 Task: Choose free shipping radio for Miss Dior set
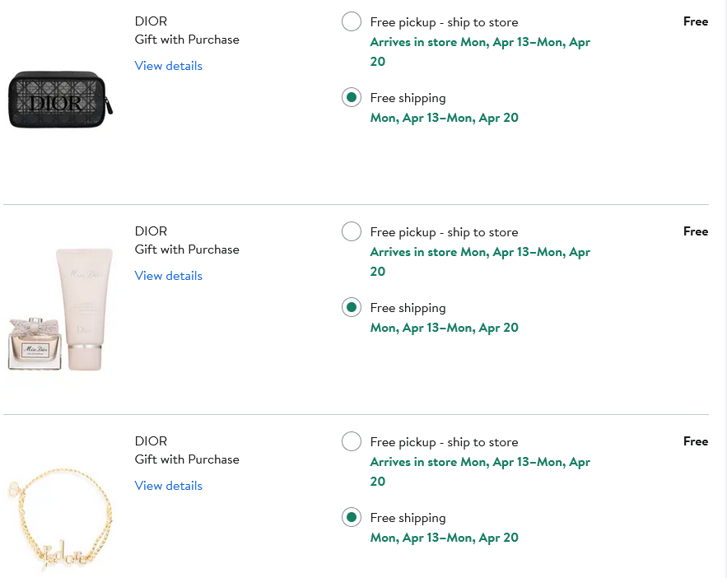(352, 308)
